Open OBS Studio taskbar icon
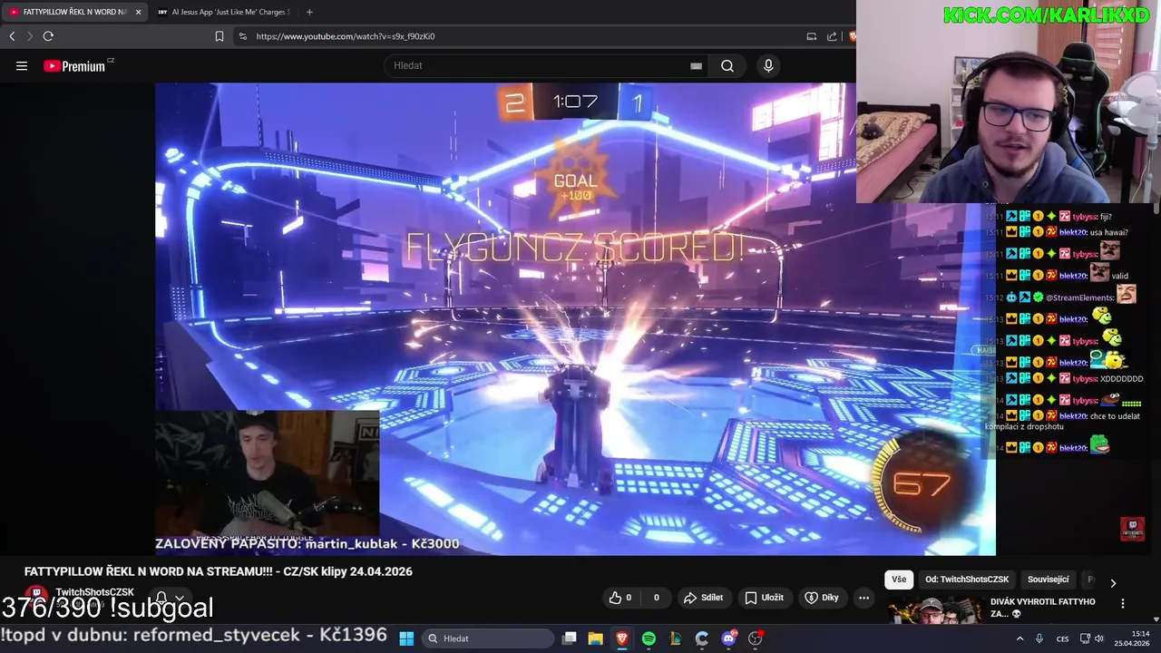 click(755, 638)
